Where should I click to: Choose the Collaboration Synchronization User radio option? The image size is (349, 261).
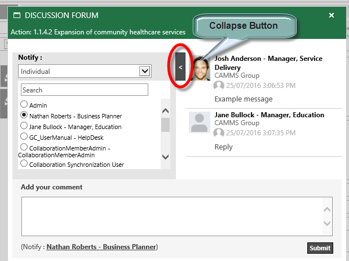click(24, 163)
